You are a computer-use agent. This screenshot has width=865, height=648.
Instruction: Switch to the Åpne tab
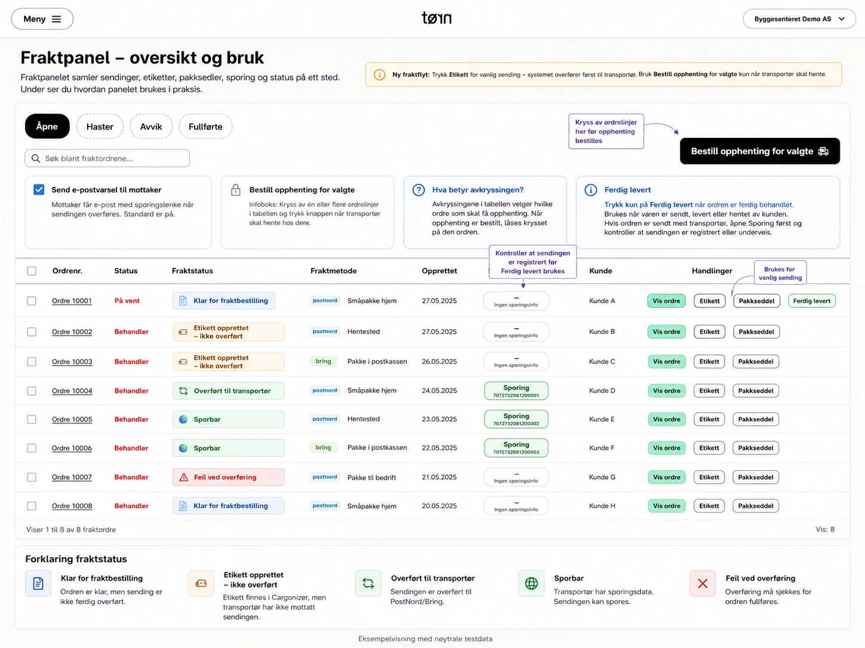tap(47, 126)
